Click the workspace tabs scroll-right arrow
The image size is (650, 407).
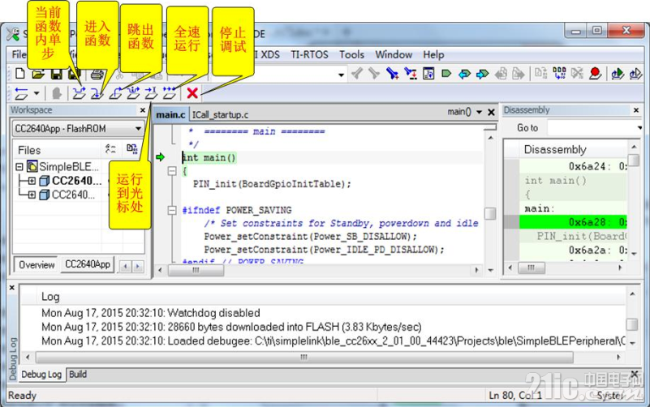click(x=138, y=266)
